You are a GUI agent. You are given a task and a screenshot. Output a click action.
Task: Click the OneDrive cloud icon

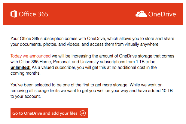coord(141,14)
